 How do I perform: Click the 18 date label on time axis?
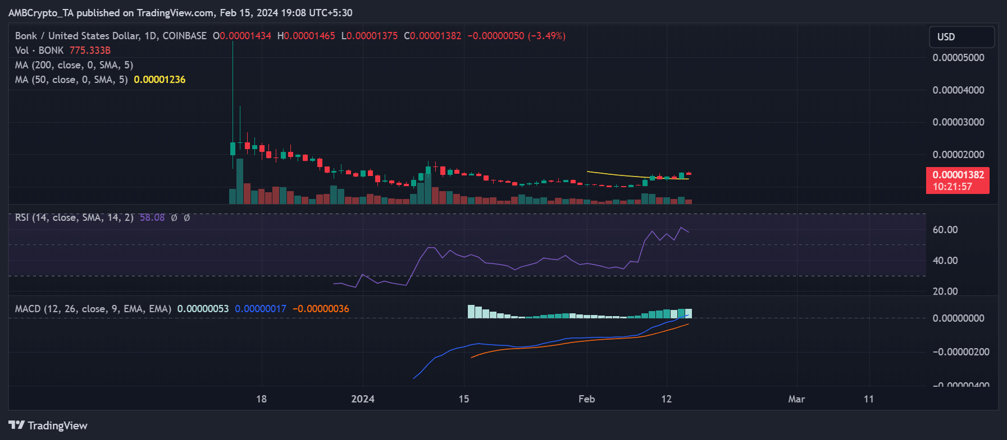pyautogui.click(x=261, y=399)
